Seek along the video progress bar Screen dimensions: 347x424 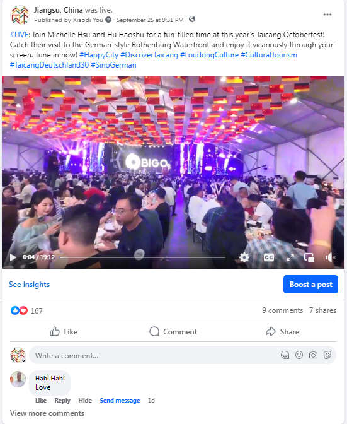click(x=142, y=257)
